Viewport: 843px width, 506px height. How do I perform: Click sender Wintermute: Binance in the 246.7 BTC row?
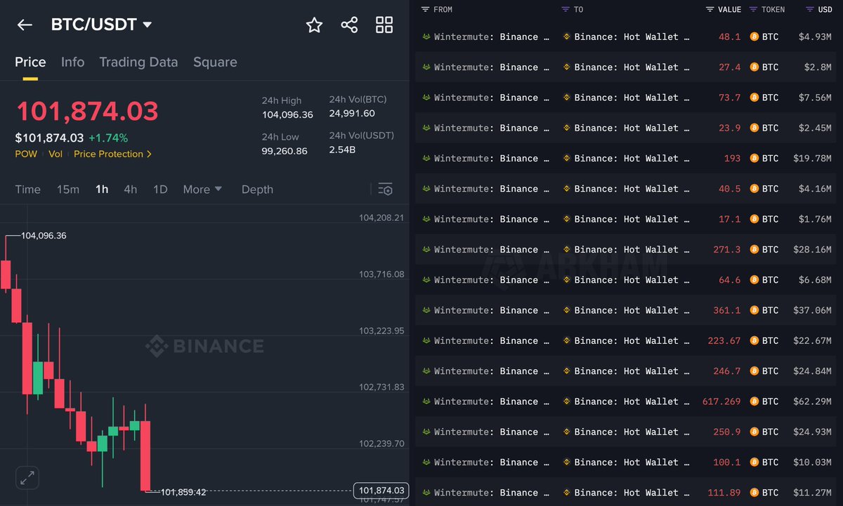(x=492, y=371)
